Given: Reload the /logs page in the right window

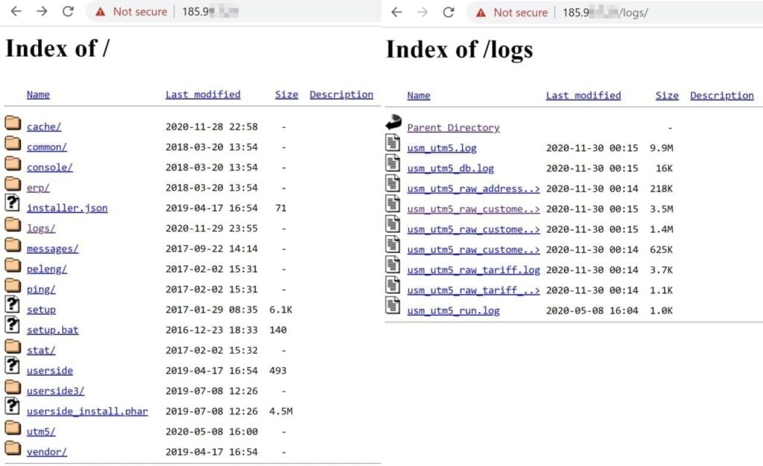Looking at the screenshot, I should tap(449, 12).
